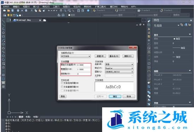Click the 取消 button in dialog
194x132 pixels.
129,96
